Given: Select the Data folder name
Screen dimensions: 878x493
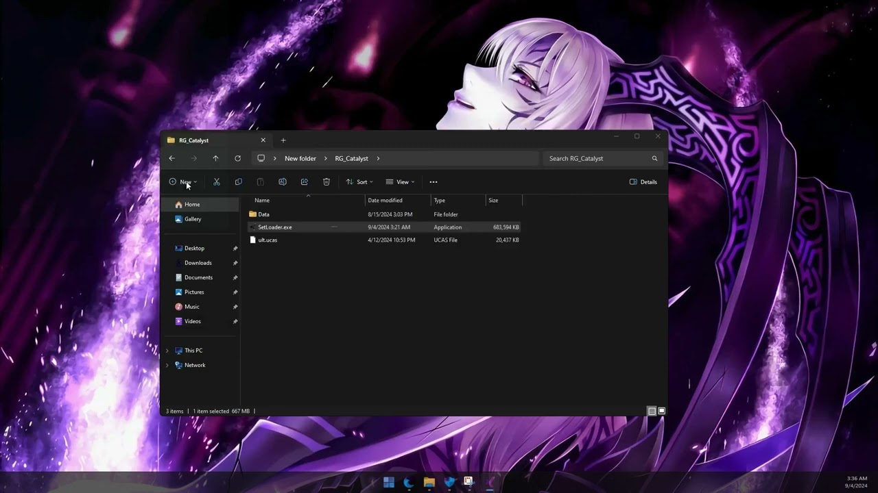Looking at the screenshot, I should click(264, 214).
